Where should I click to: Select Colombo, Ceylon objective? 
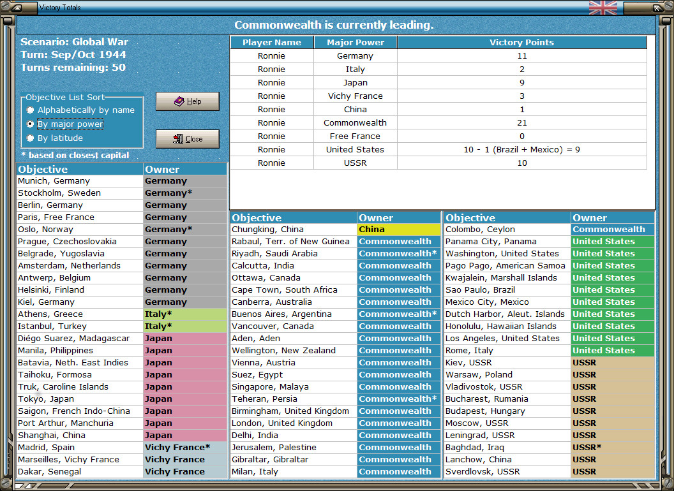(507, 230)
